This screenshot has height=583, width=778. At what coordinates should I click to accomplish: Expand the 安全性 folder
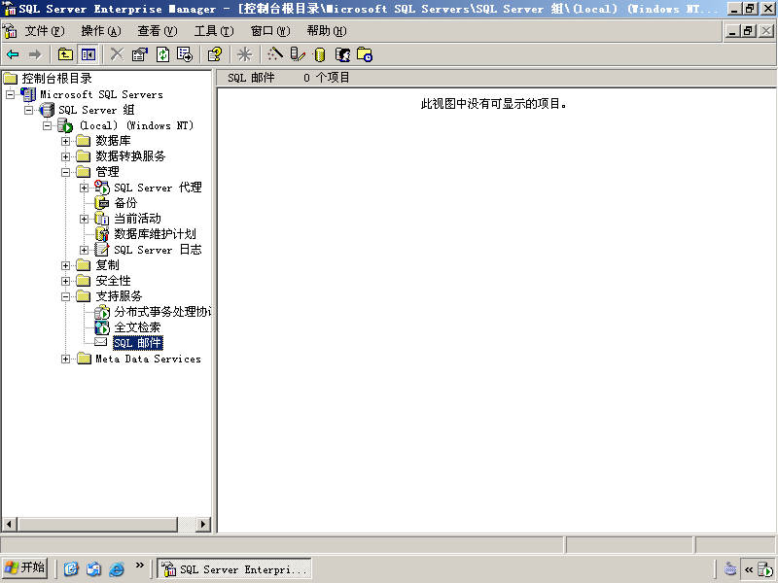pos(65,281)
